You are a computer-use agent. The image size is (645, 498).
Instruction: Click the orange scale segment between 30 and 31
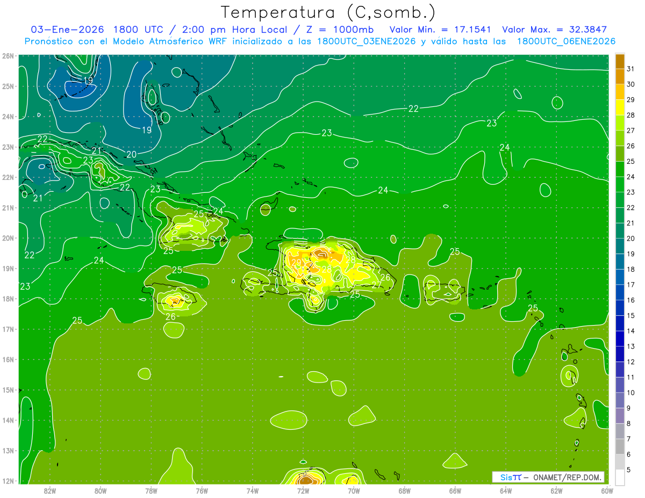(620, 77)
